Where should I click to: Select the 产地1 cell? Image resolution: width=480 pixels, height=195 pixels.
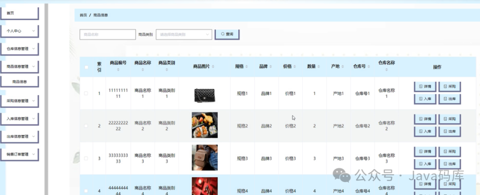339,93
